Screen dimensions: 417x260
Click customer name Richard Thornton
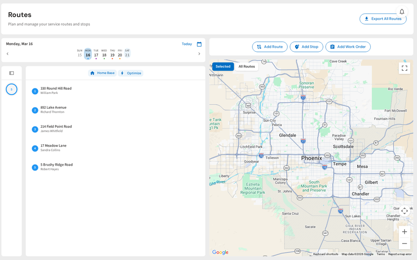52,112
